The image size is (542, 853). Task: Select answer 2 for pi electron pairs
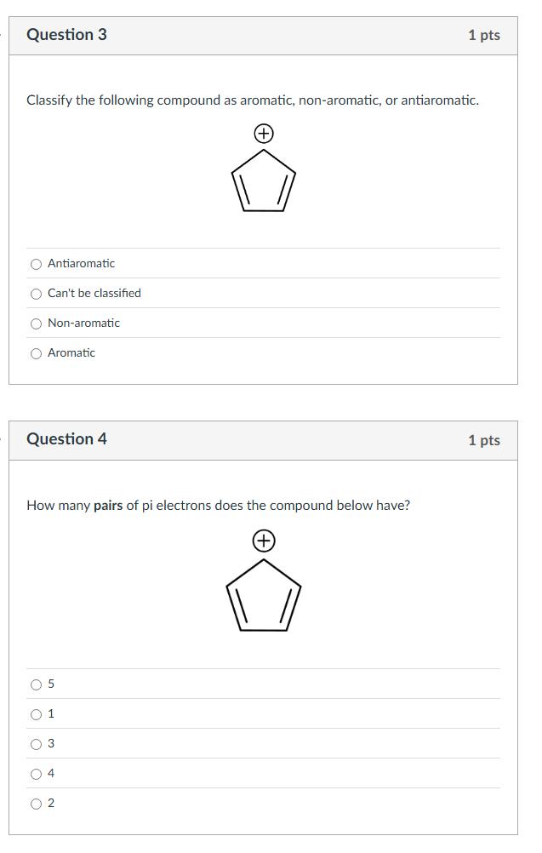[37, 803]
